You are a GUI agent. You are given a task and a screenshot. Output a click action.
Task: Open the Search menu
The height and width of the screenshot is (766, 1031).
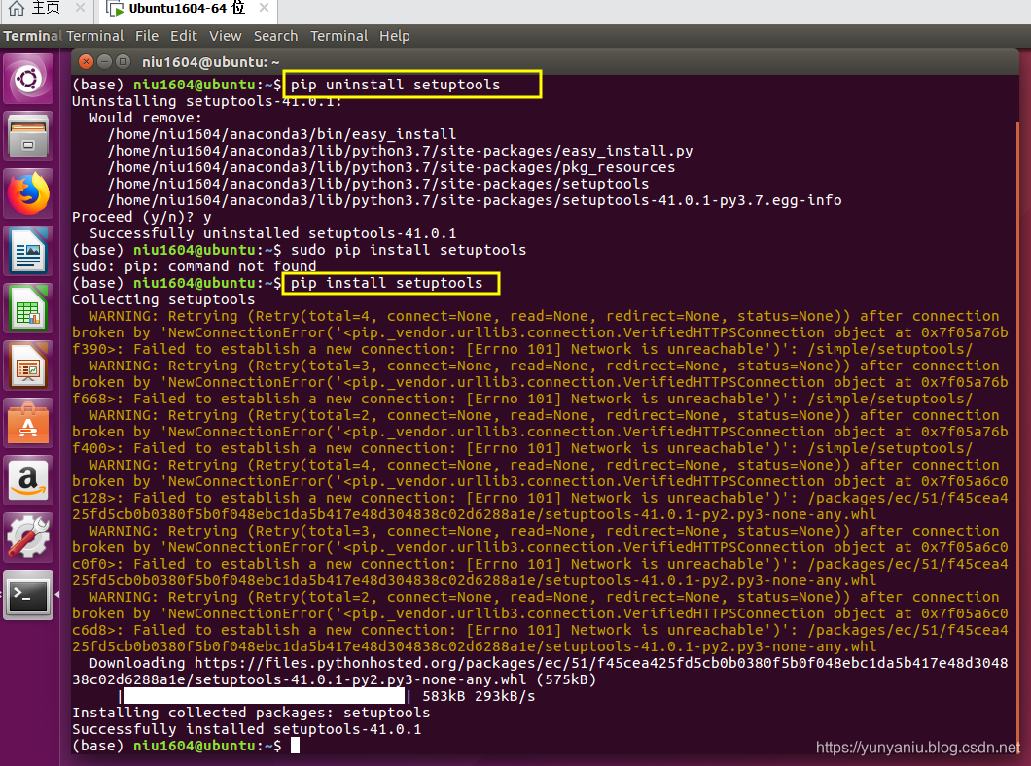point(275,36)
